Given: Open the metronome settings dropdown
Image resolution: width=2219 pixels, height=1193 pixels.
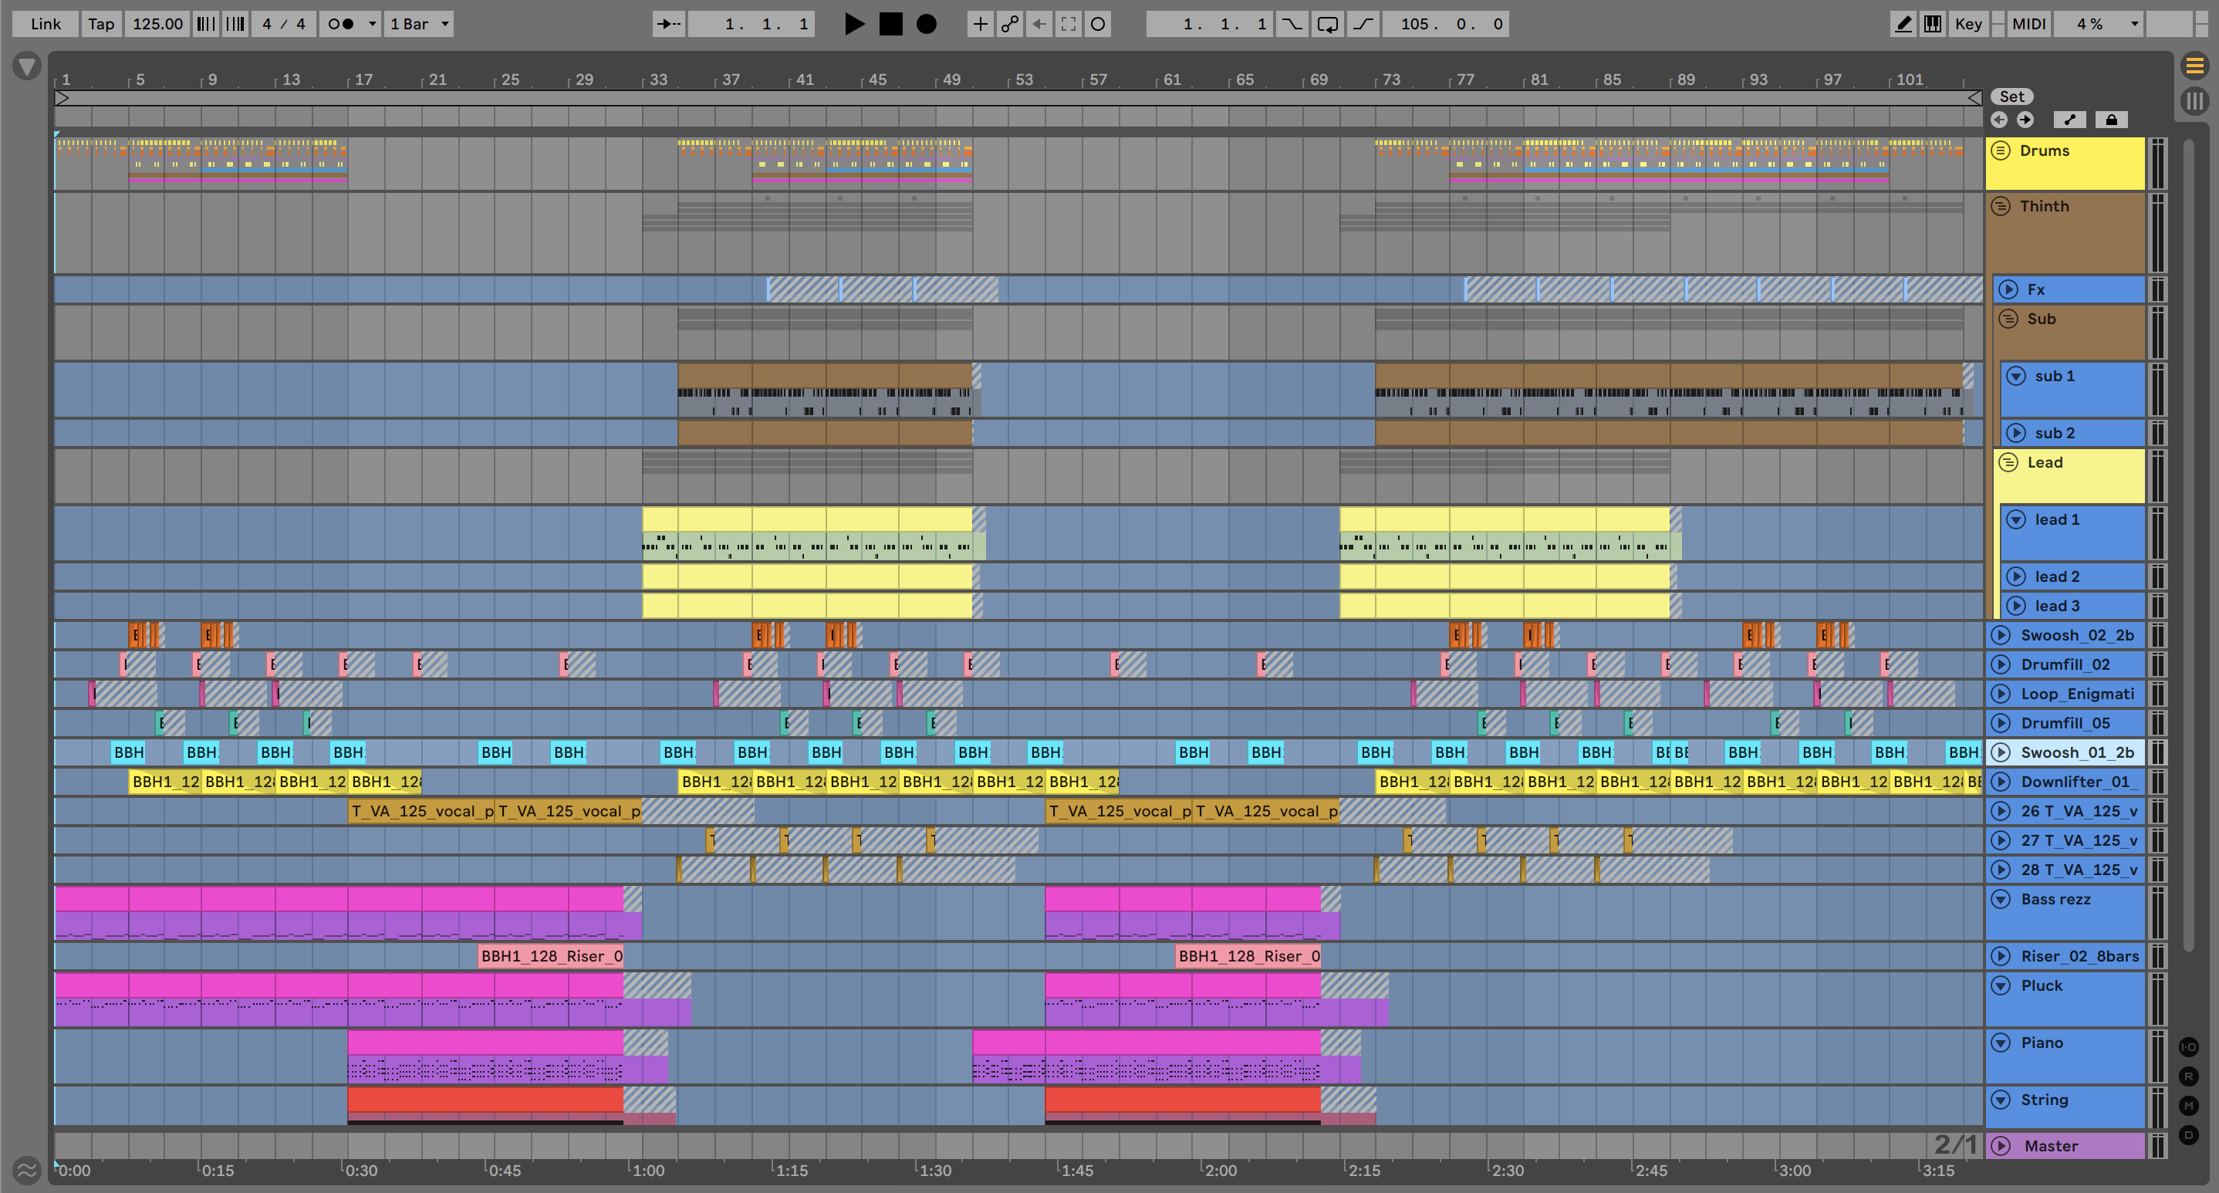Looking at the screenshot, I should pyautogui.click(x=372, y=24).
